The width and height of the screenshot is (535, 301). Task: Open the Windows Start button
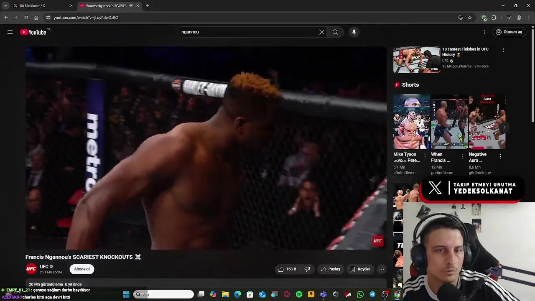[126, 294]
